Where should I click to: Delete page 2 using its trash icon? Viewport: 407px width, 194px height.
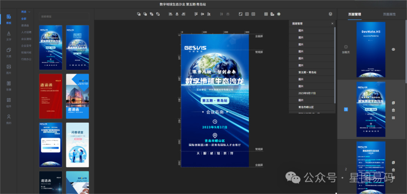(393, 170)
